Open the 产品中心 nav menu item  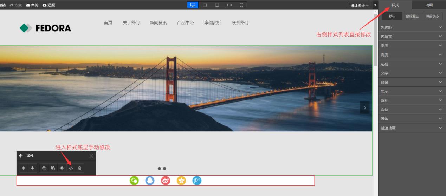(185, 23)
